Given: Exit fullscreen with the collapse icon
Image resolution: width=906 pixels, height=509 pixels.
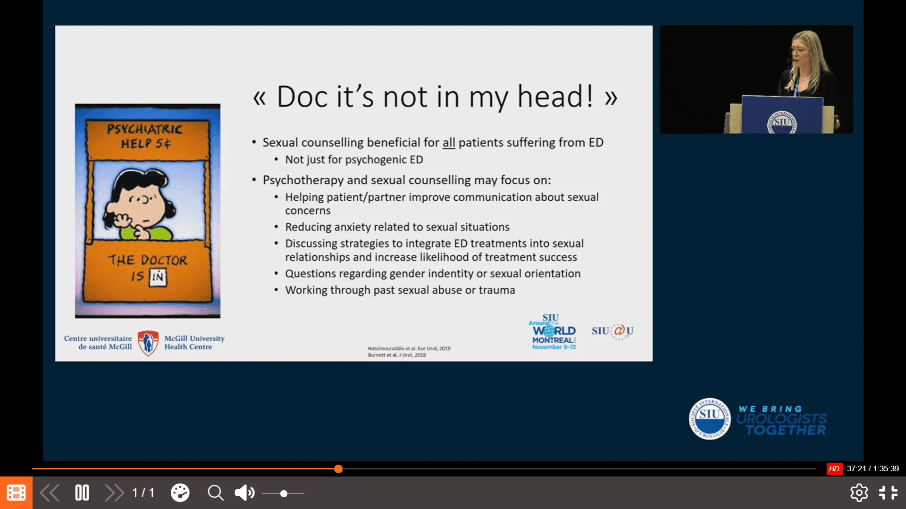Looking at the screenshot, I should [x=888, y=493].
